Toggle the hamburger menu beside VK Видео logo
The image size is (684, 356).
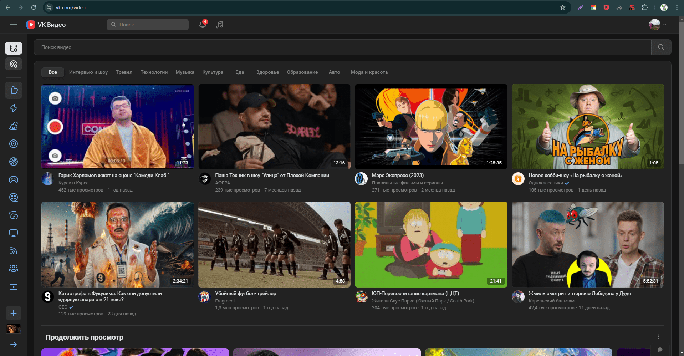coord(14,25)
